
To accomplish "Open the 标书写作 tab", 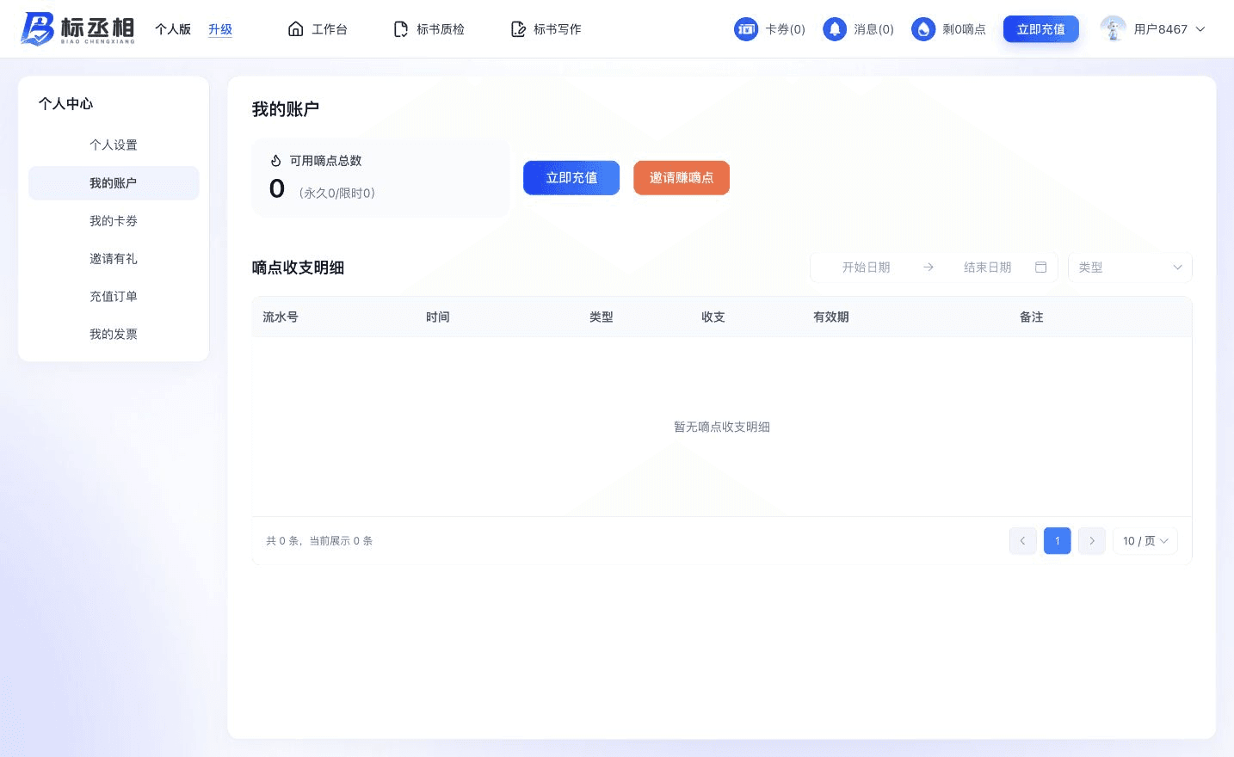I will coord(546,29).
